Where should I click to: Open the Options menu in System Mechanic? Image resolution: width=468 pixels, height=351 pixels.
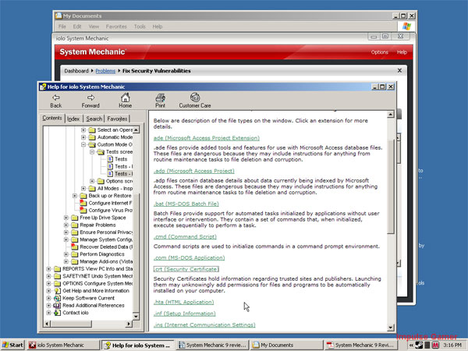point(379,52)
